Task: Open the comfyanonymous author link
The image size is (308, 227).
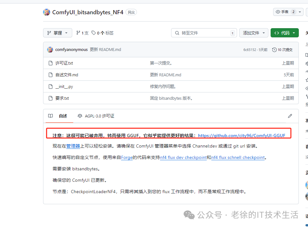Action: coord(71,50)
